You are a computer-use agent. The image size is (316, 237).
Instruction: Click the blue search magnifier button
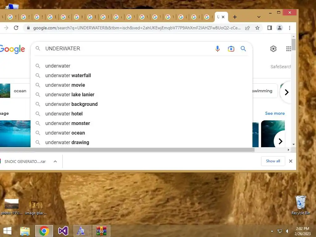click(x=243, y=48)
